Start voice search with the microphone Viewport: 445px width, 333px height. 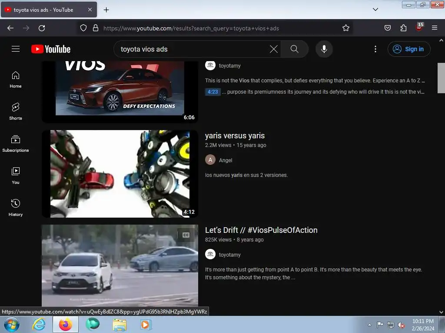(x=324, y=49)
